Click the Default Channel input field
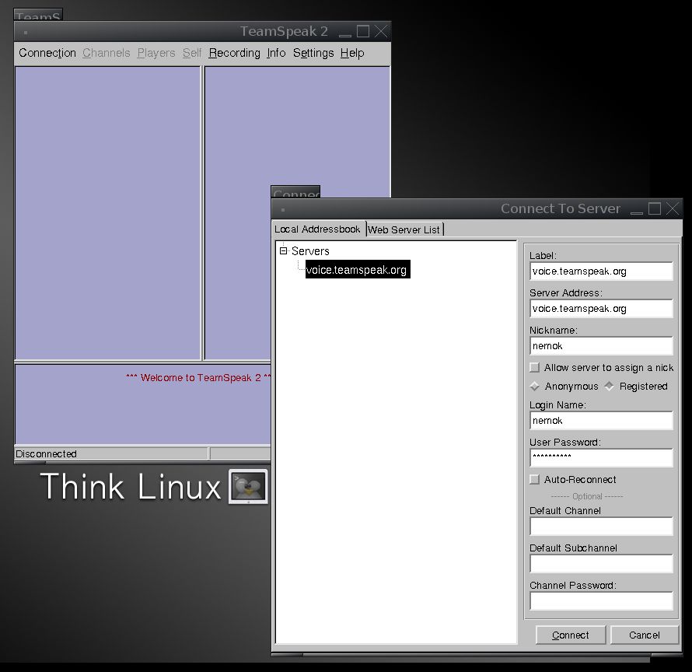 (x=600, y=527)
